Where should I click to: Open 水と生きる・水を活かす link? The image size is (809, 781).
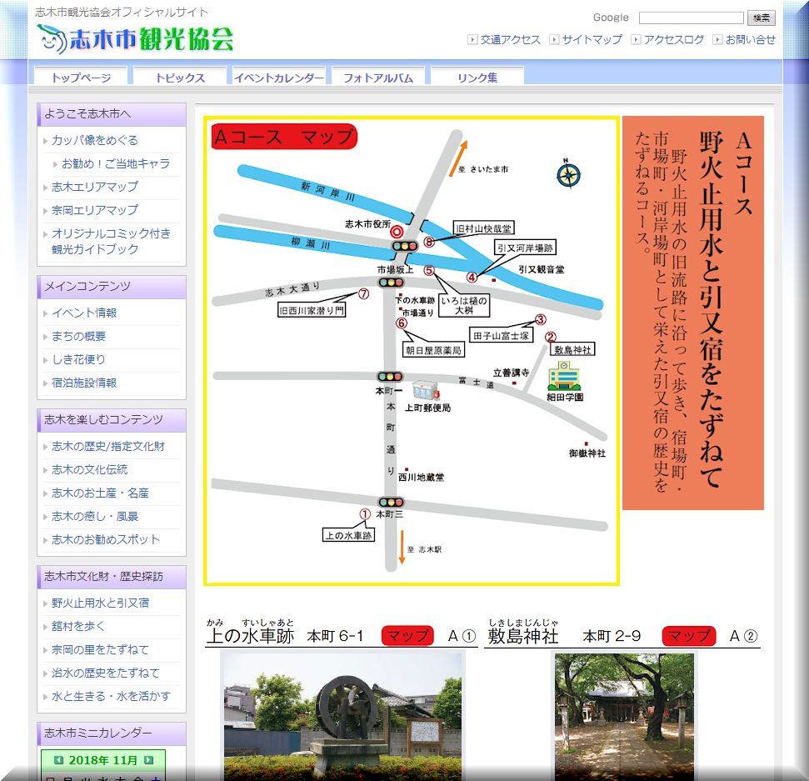(x=111, y=696)
